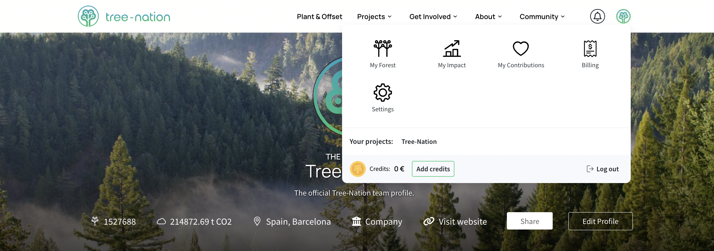Click the log out arrow icon

point(590,169)
